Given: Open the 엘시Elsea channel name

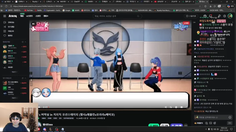Looking at the screenshot, I should pyautogui.click(x=47, y=125).
